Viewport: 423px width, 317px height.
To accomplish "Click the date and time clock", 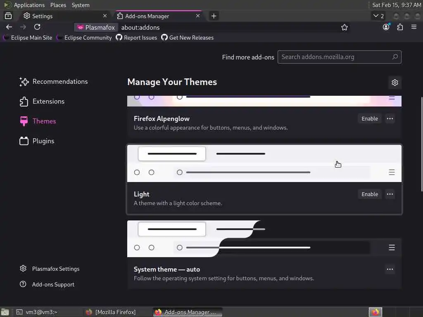I will (397, 5).
